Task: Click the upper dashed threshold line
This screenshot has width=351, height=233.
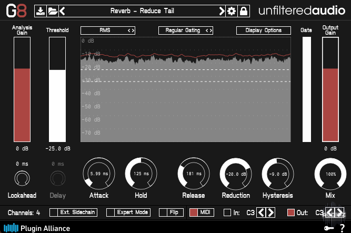Action: click(x=186, y=69)
